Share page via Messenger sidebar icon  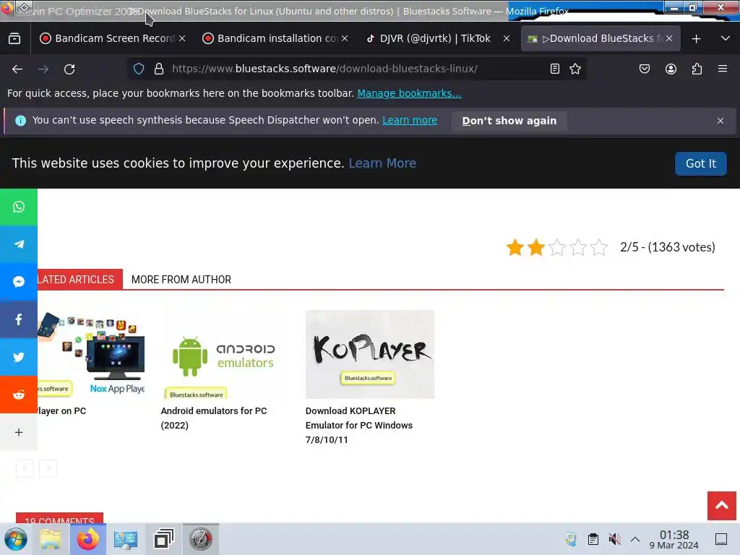(x=18, y=282)
